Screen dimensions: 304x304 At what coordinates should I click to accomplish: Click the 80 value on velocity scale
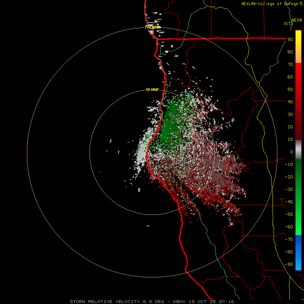[x=290, y=52]
